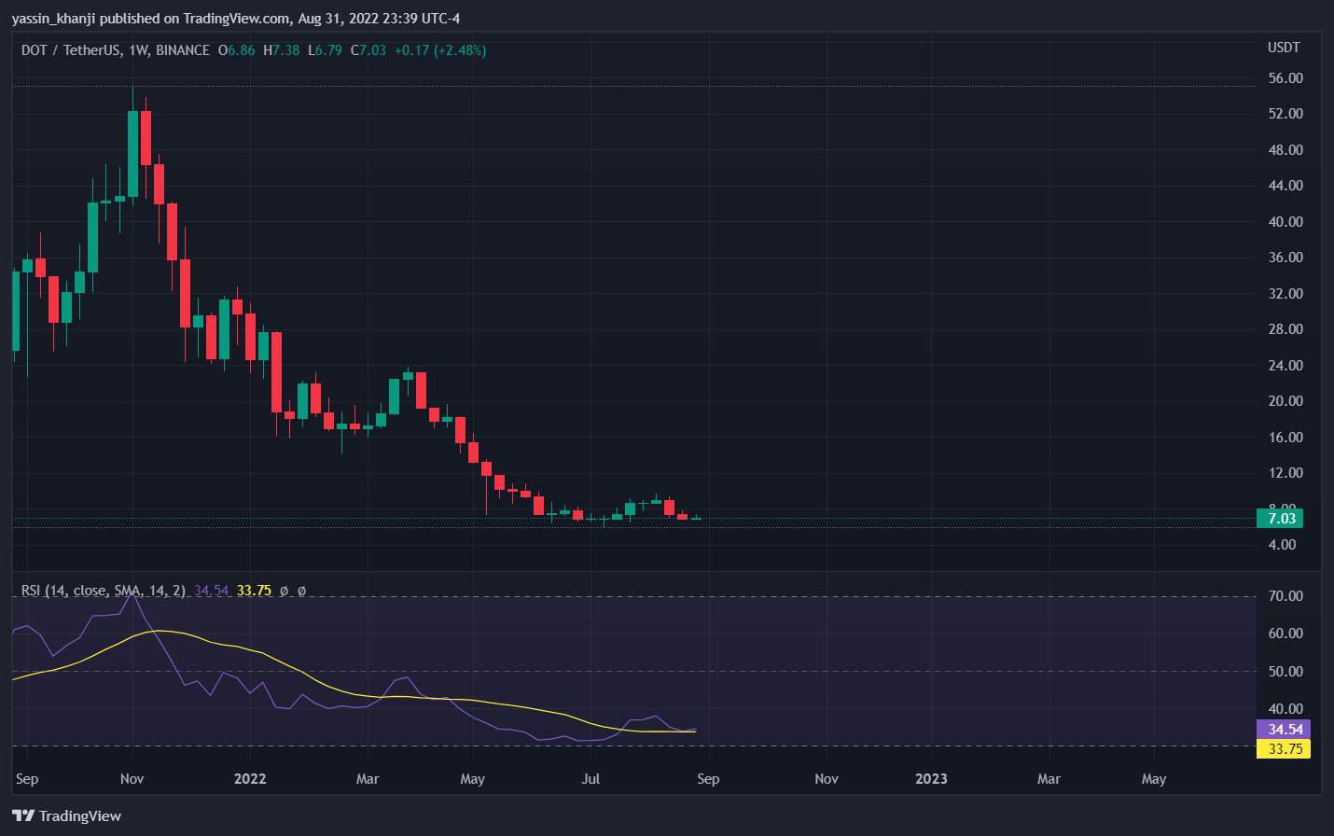Click the open value O6.86
The image size is (1334, 836).
coord(237,50)
